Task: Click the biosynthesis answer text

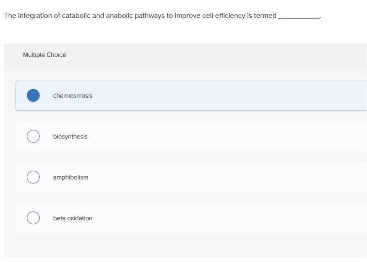Action: tap(70, 137)
